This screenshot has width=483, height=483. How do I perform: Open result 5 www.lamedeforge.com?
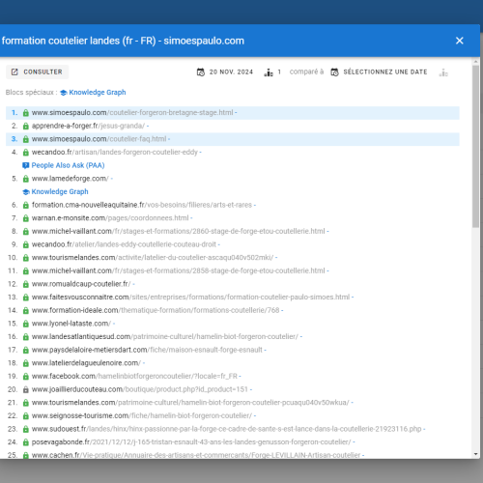pos(71,179)
